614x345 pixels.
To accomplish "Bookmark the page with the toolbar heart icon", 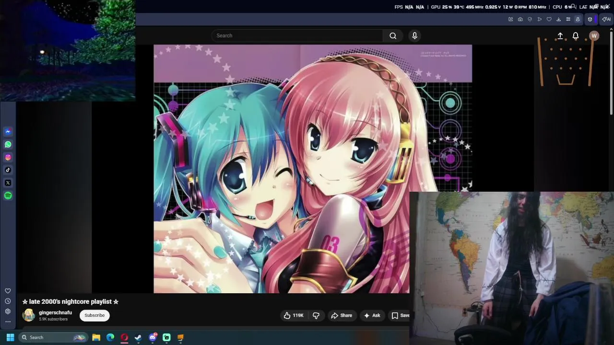I will (549, 19).
